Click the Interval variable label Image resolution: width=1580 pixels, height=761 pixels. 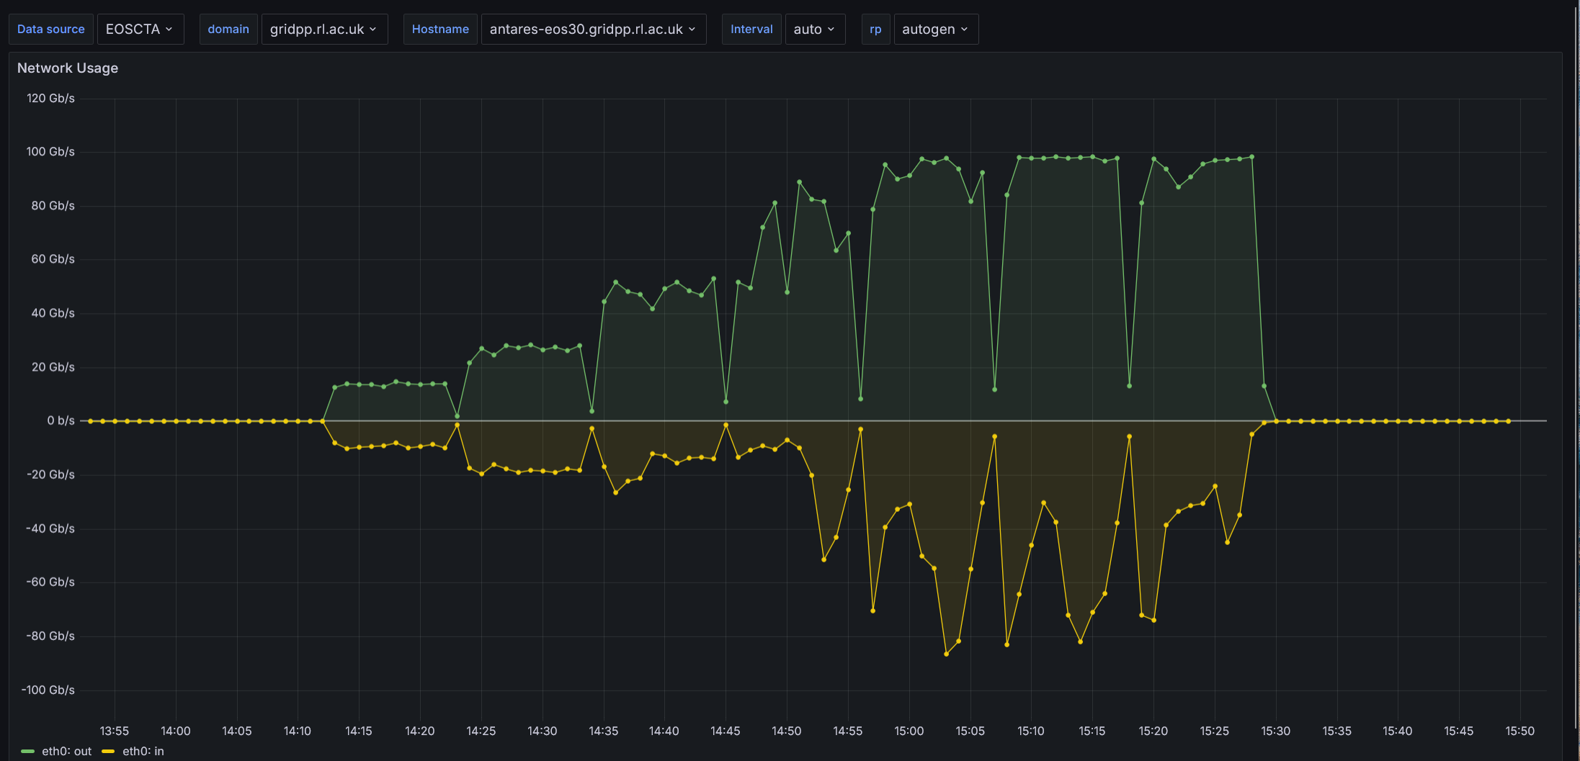[x=751, y=30]
